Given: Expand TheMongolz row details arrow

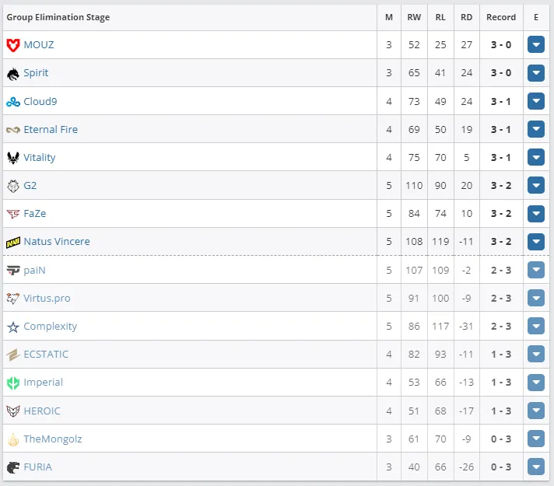Looking at the screenshot, I should tap(535, 439).
